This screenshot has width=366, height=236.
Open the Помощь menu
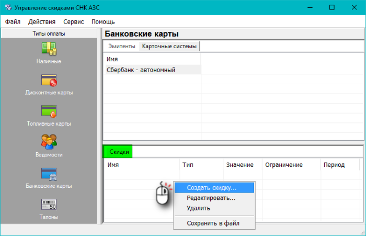coord(103,22)
